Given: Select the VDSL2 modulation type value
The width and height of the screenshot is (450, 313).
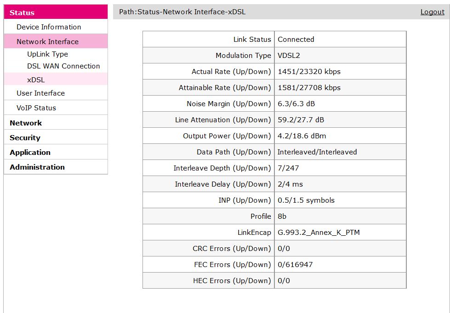Looking at the screenshot, I should [289, 56].
